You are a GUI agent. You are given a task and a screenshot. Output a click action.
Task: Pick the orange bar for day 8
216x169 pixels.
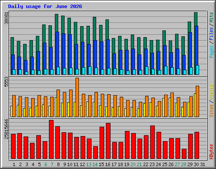[58, 103]
